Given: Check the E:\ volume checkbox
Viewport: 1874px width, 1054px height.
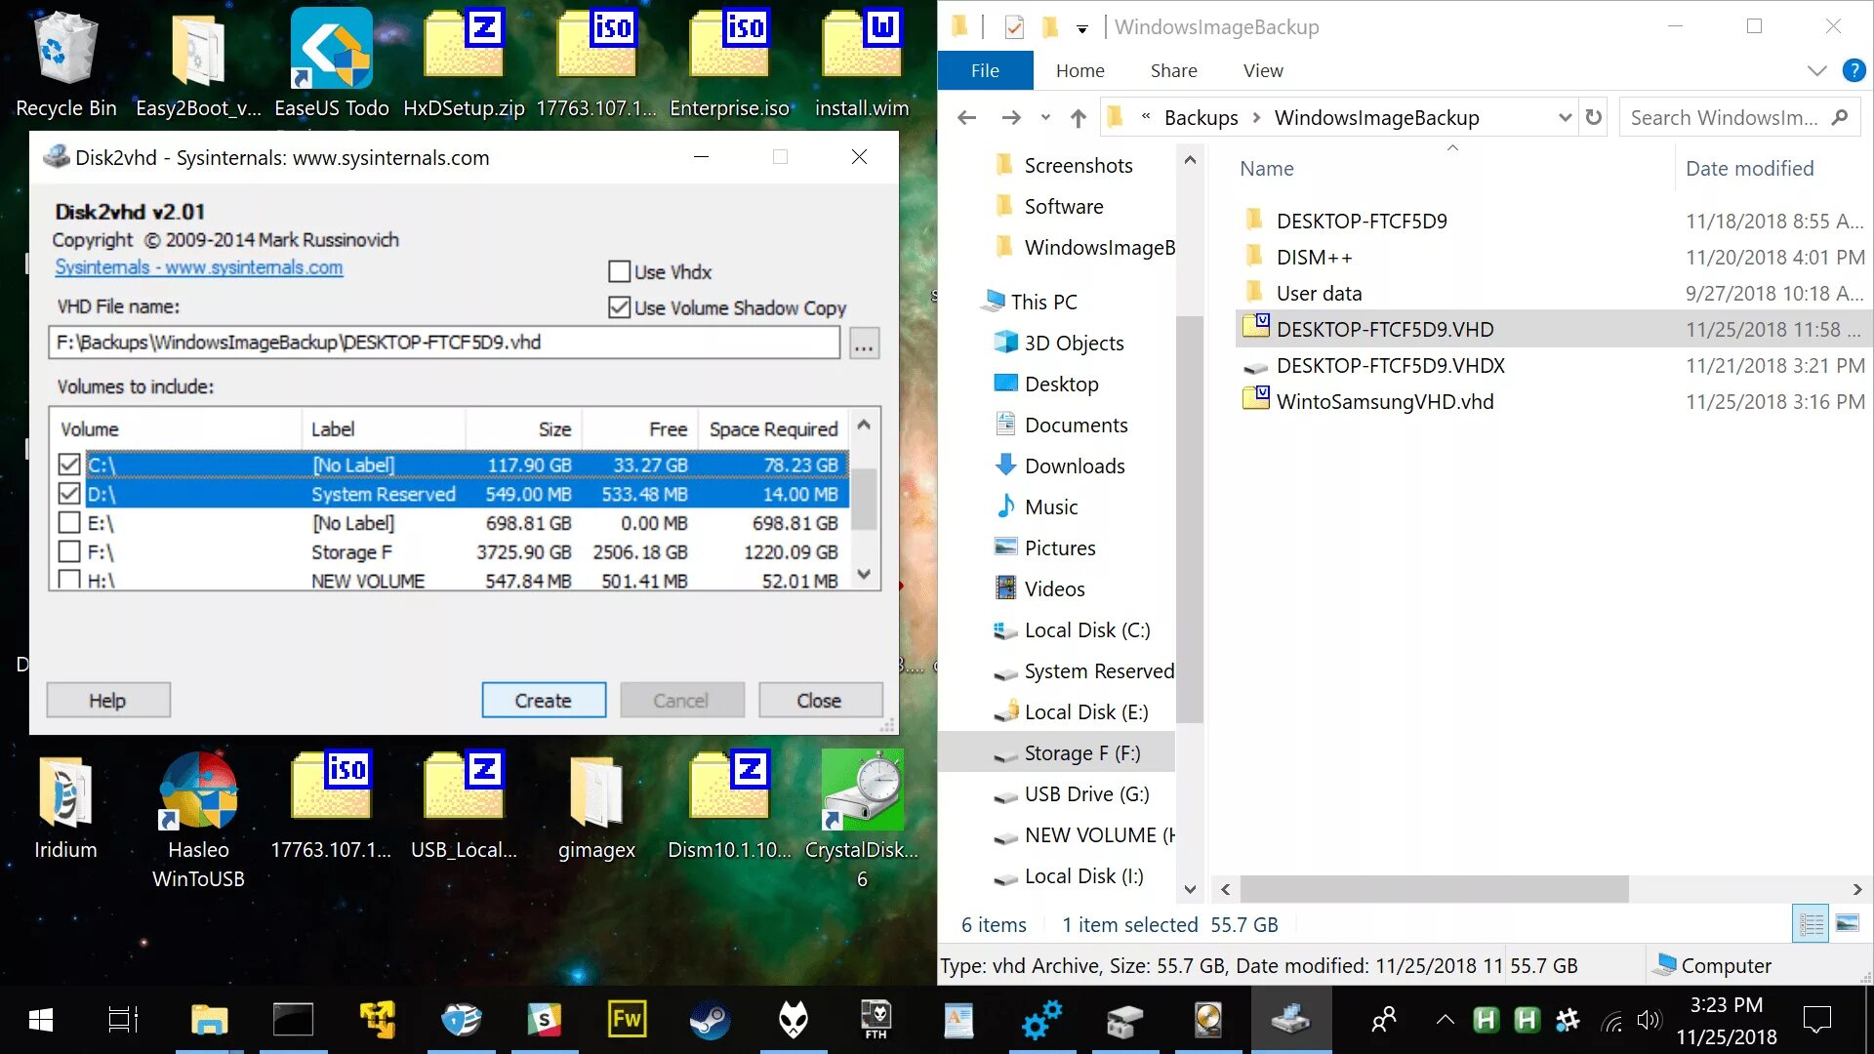Looking at the screenshot, I should point(69,523).
